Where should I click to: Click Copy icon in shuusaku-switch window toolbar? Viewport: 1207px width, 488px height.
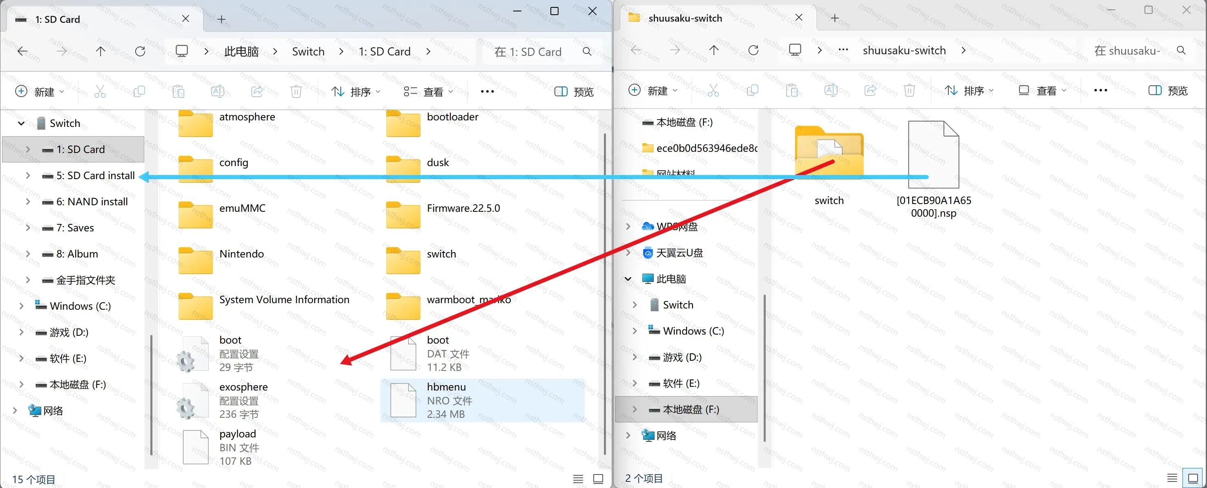pyautogui.click(x=753, y=90)
